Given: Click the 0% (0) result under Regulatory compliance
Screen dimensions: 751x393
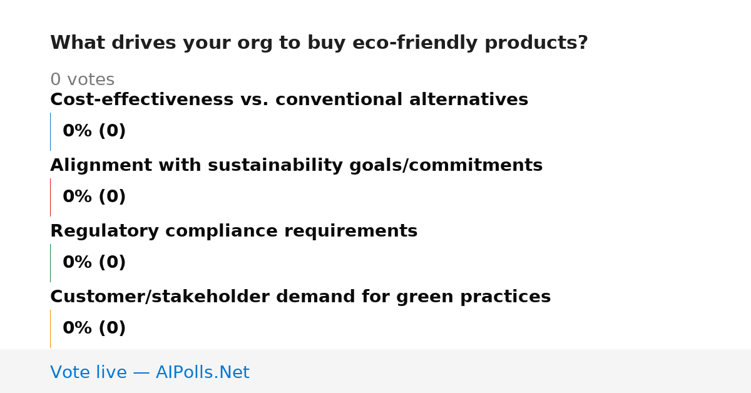Looking at the screenshot, I should [x=95, y=263].
